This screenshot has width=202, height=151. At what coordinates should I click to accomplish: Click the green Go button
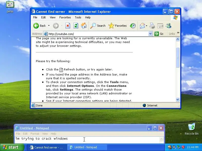159,34
